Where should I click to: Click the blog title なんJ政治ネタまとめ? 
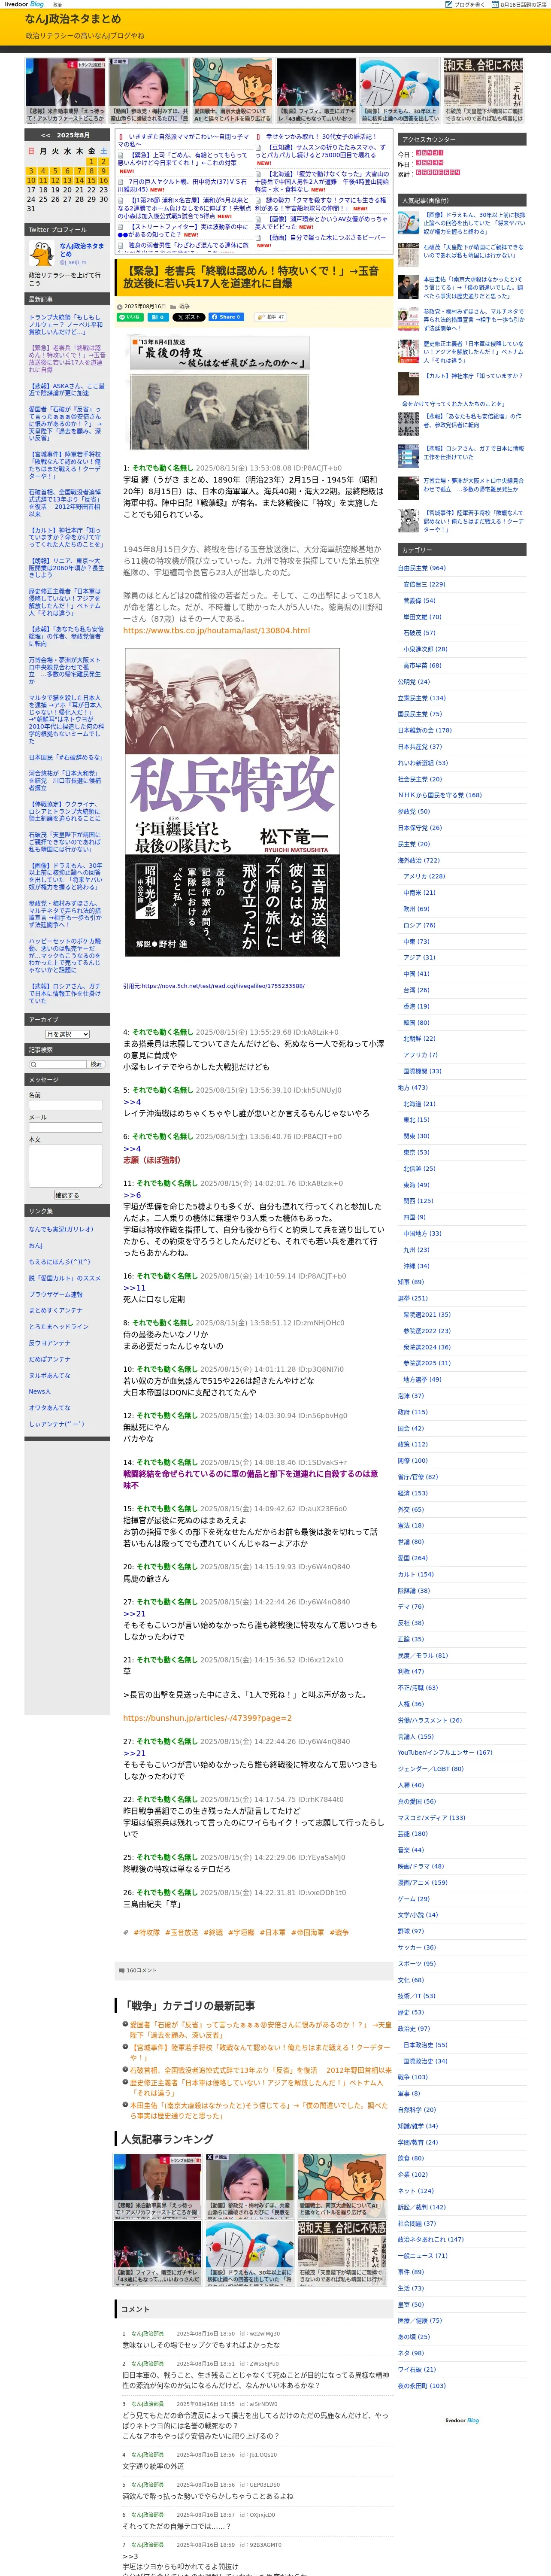[x=73, y=19]
